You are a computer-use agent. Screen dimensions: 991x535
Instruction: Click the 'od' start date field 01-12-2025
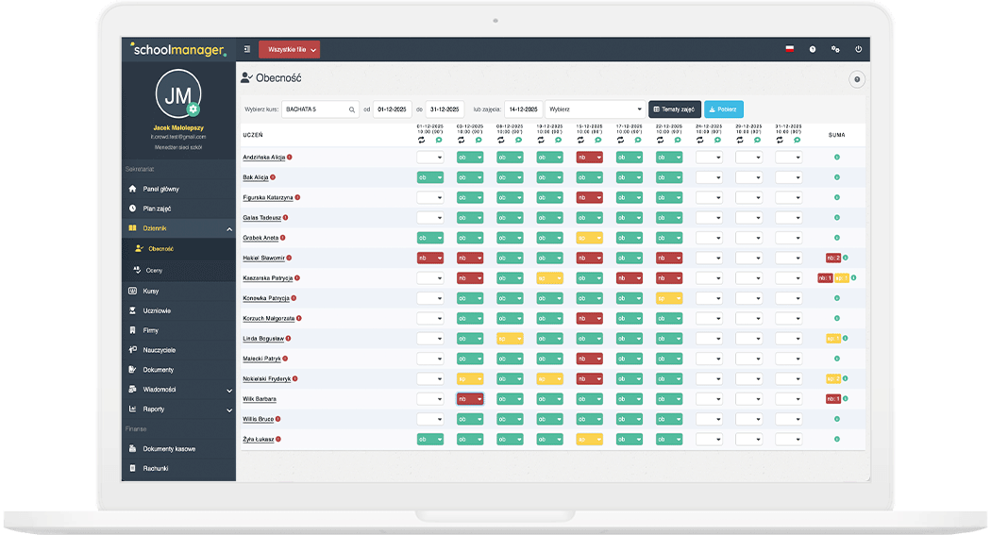(392, 109)
